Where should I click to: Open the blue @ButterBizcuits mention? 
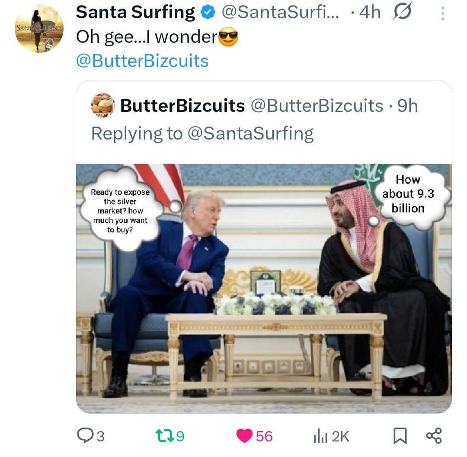click(x=142, y=61)
